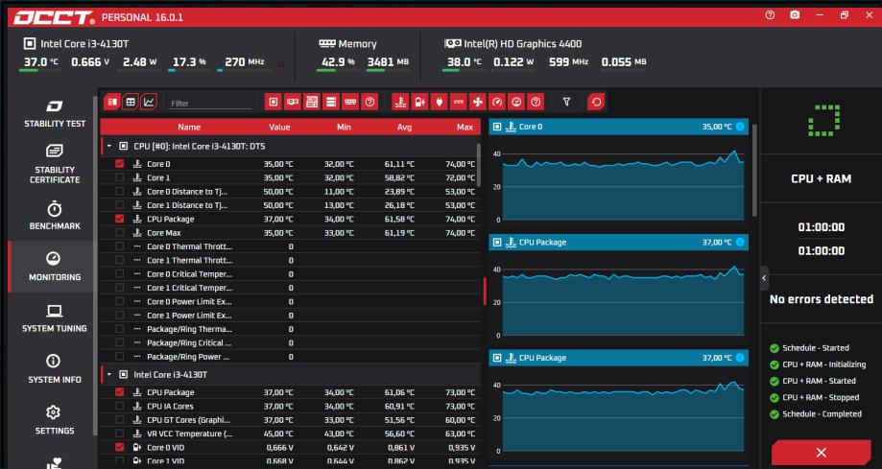Click the power plug filter icon
This screenshot has height=469, width=882.
440,102
